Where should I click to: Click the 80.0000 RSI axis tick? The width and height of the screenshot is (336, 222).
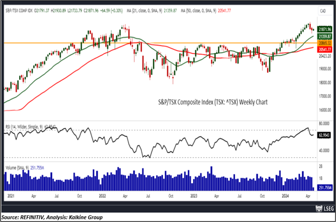click(324, 124)
